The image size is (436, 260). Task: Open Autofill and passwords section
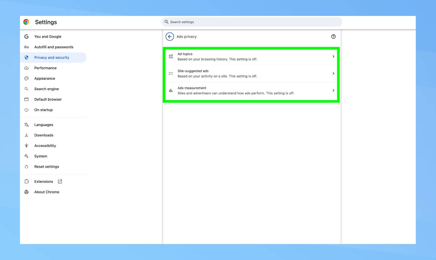coord(54,47)
